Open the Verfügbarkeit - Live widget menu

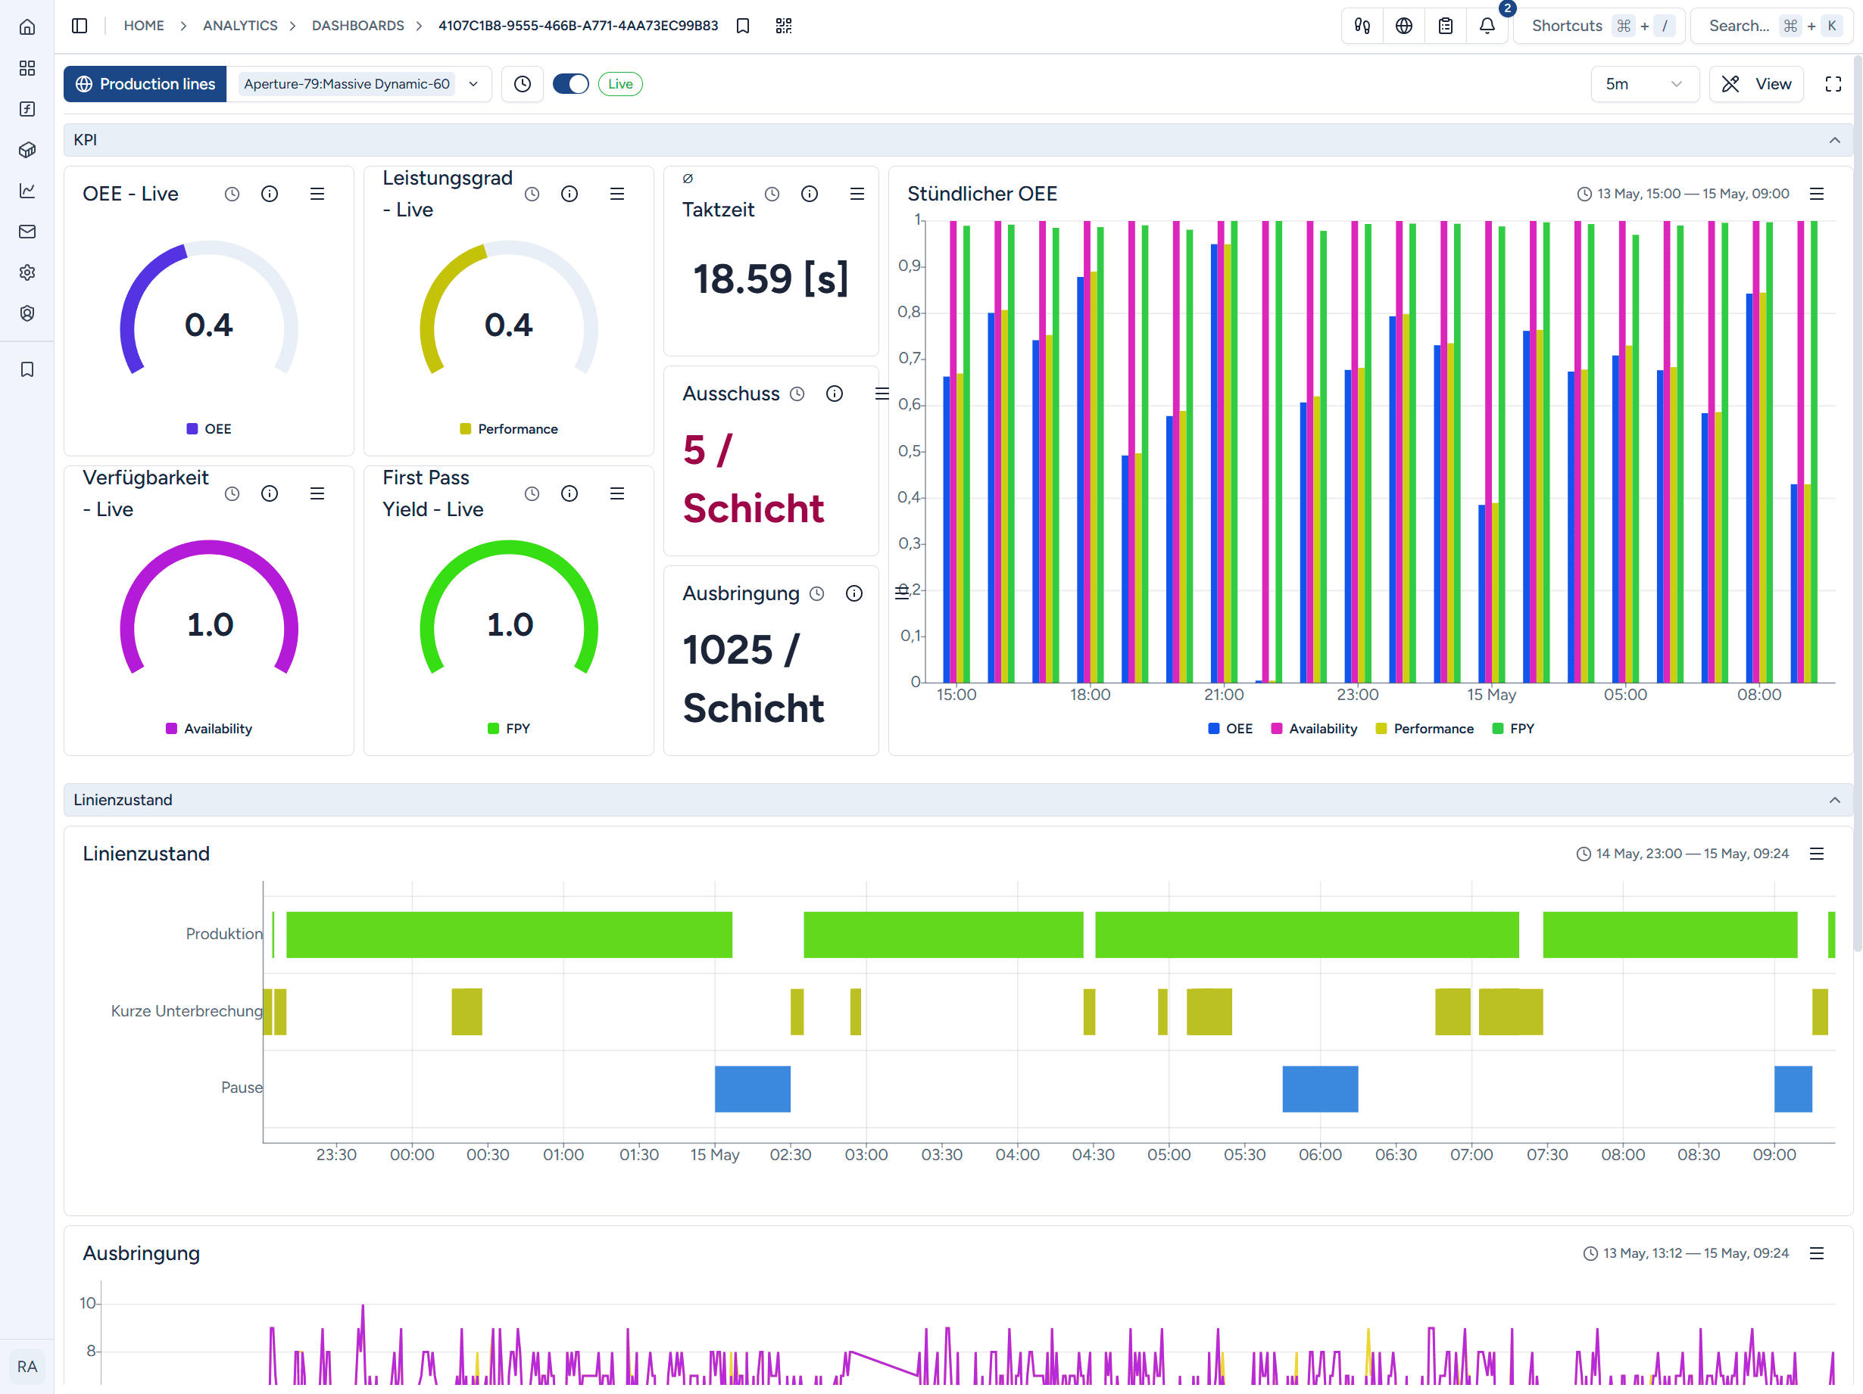click(317, 494)
